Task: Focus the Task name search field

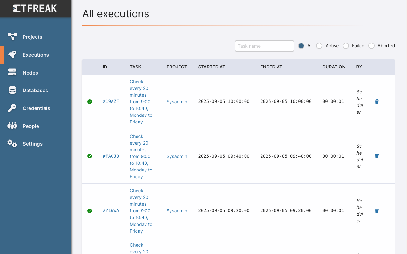Action: (264, 46)
